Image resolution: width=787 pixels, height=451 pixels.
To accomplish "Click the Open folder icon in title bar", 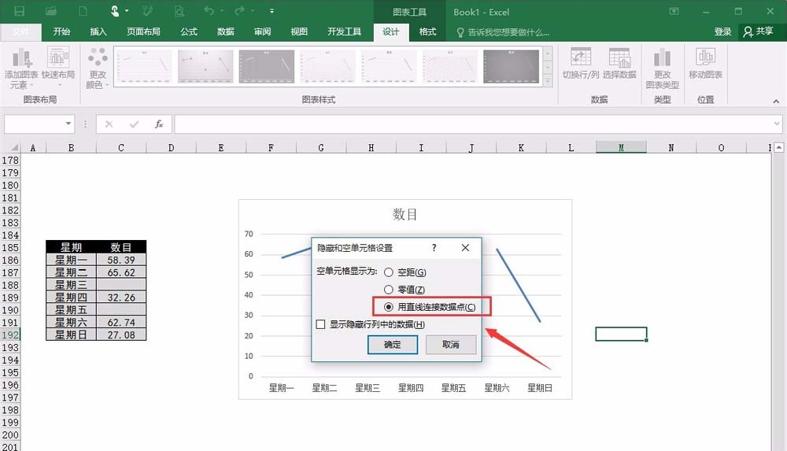I will [50, 11].
